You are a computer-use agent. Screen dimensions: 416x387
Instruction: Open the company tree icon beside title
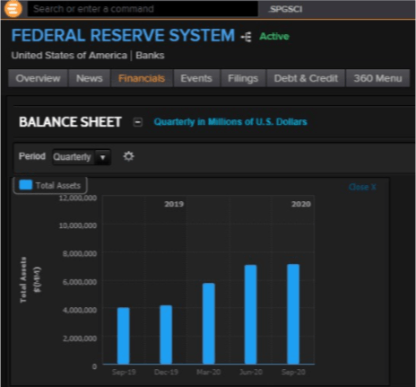247,37
